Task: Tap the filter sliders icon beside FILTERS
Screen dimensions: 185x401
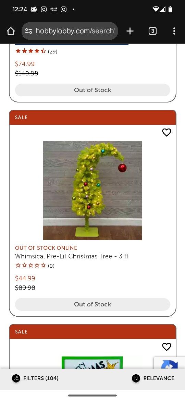Action: tap(16, 378)
